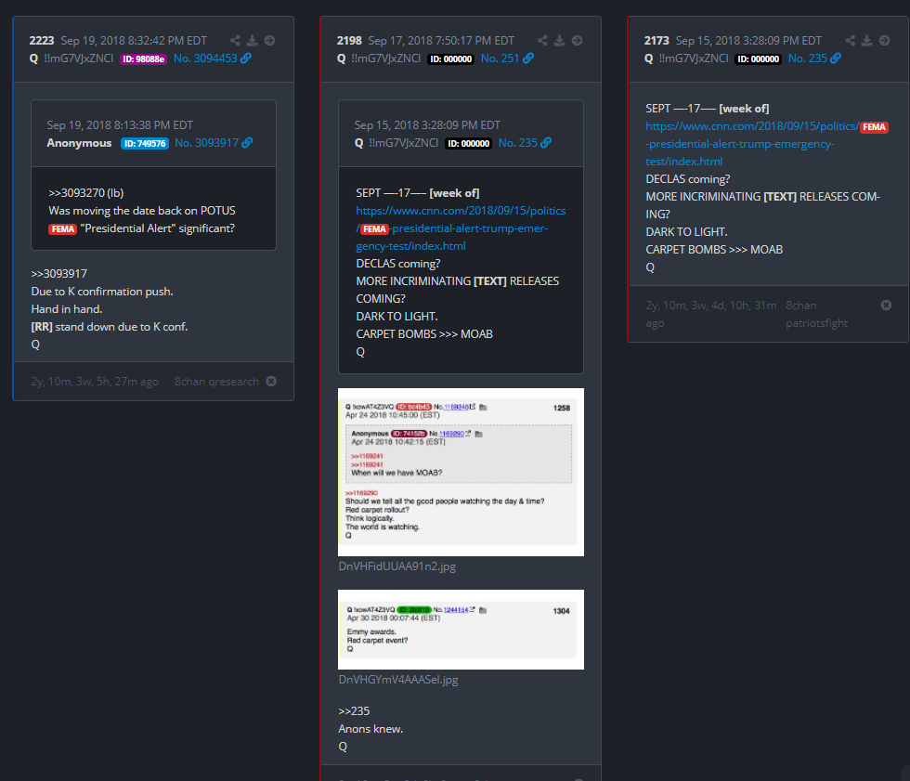Download post 2198 via download icon
Image resolution: width=910 pixels, height=781 pixels.
click(559, 41)
